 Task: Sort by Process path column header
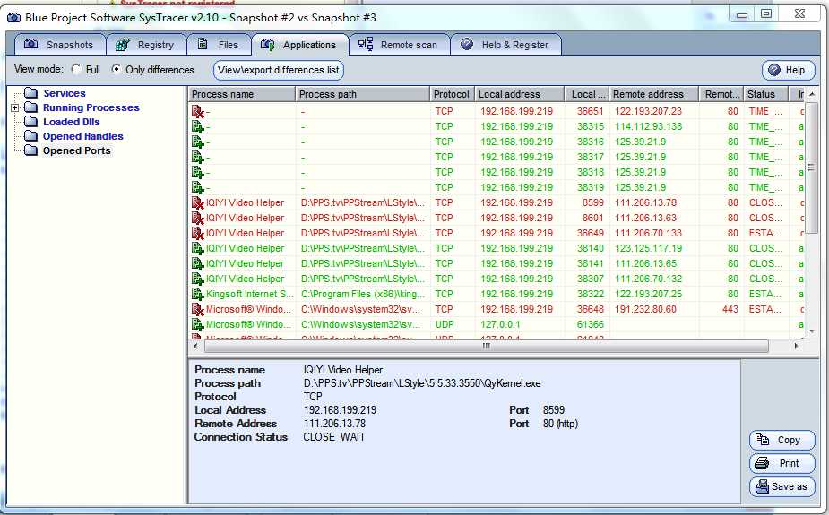tap(363, 94)
